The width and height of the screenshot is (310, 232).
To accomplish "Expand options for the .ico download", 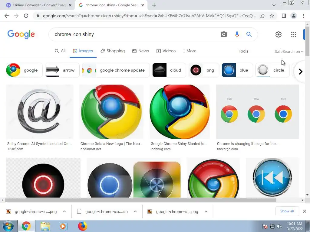I will click(135, 211).
